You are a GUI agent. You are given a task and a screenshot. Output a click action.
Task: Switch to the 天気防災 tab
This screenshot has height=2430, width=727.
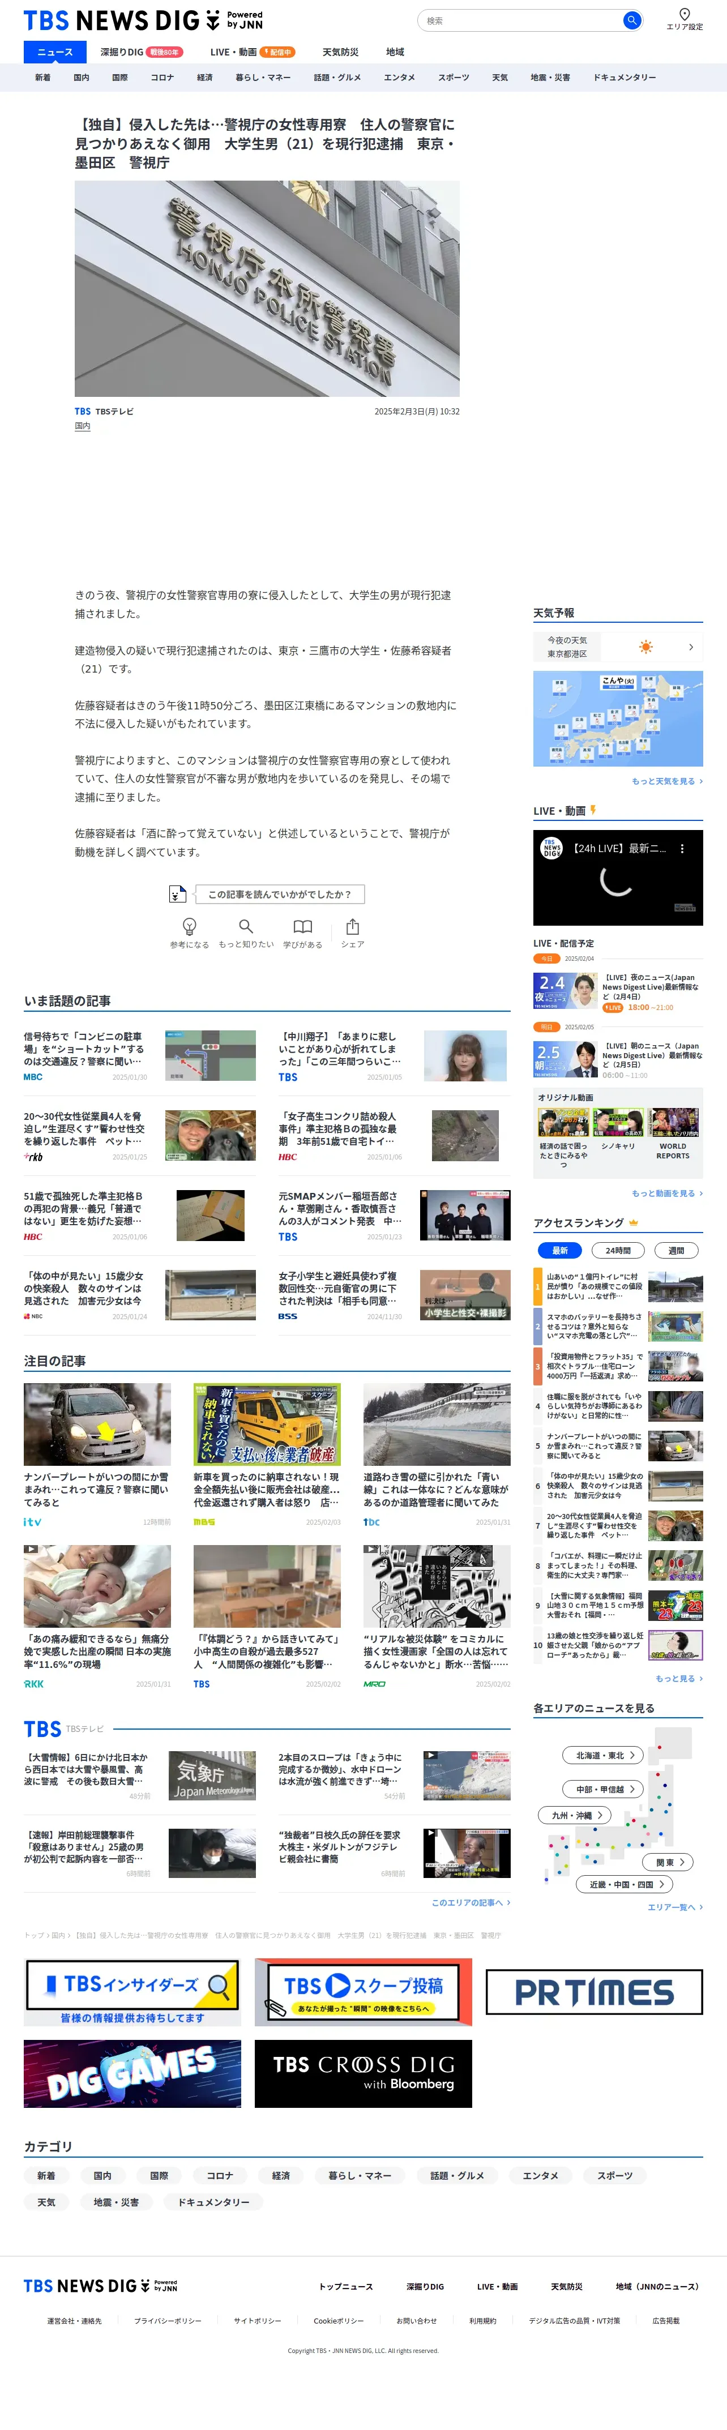pyautogui.click(x=340, y=52)
